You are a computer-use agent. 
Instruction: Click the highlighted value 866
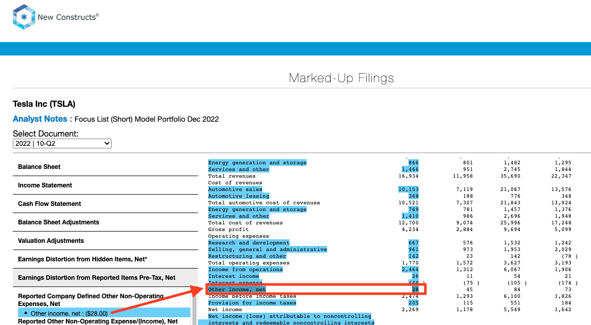(x=414, y=162)
